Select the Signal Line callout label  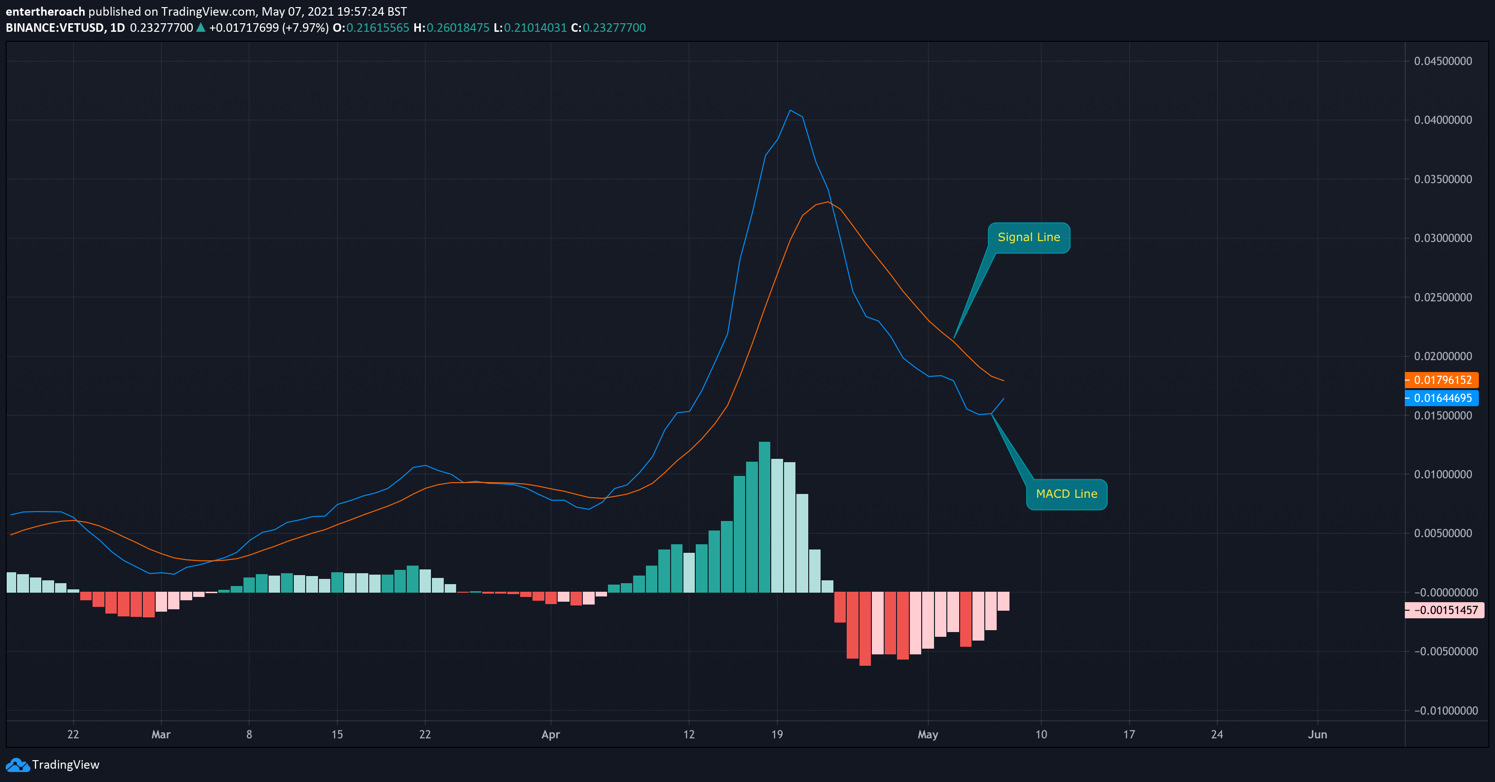[1029, 237]
